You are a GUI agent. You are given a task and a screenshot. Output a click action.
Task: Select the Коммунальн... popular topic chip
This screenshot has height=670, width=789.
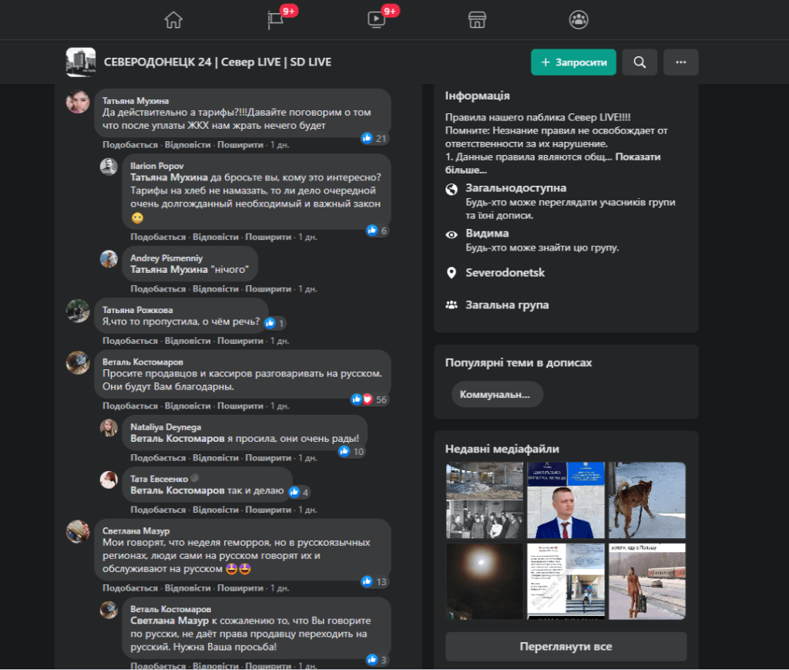(497, 395)
